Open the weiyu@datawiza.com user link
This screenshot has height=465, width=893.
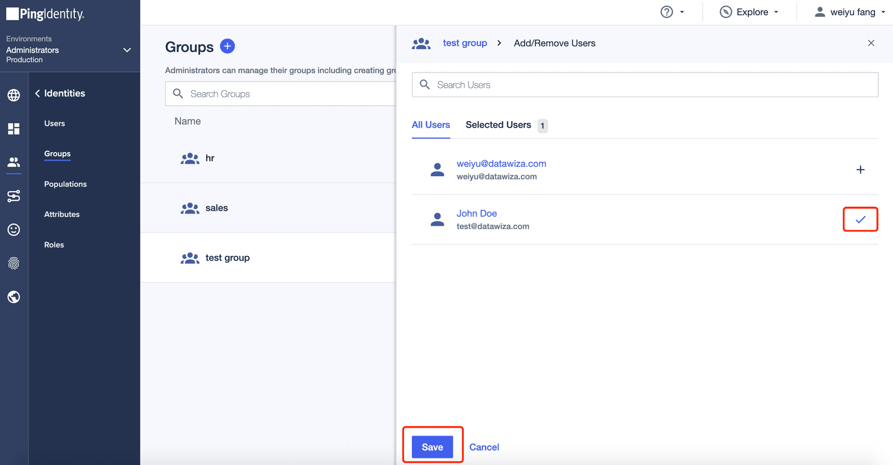[501, 163]
